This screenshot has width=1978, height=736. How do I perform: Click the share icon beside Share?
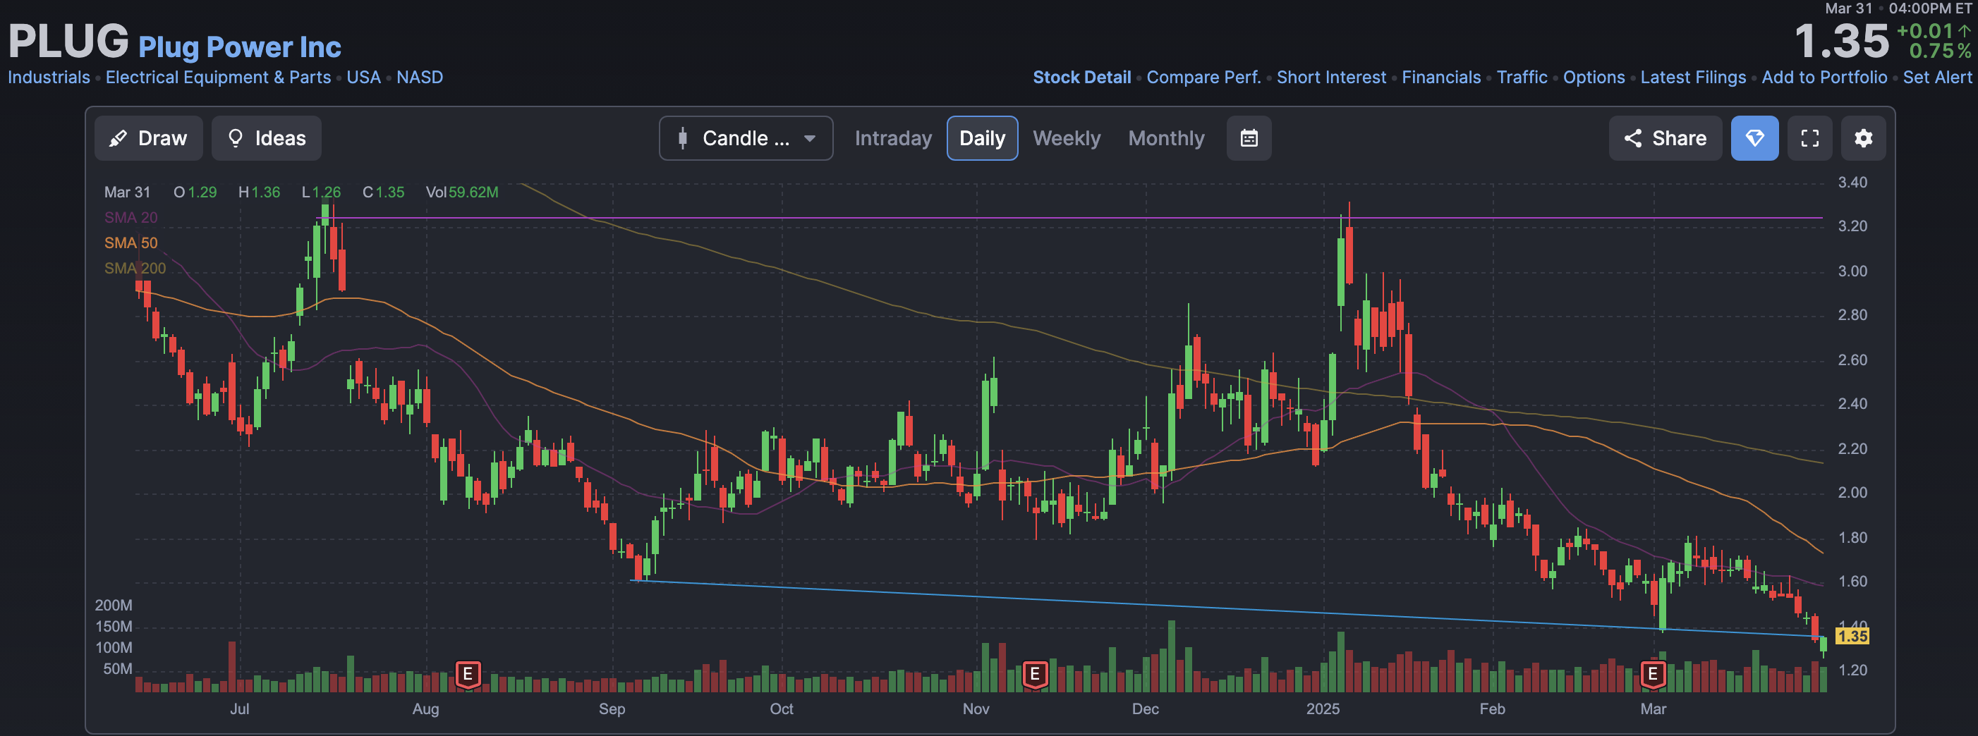[x=1632, y=138]
